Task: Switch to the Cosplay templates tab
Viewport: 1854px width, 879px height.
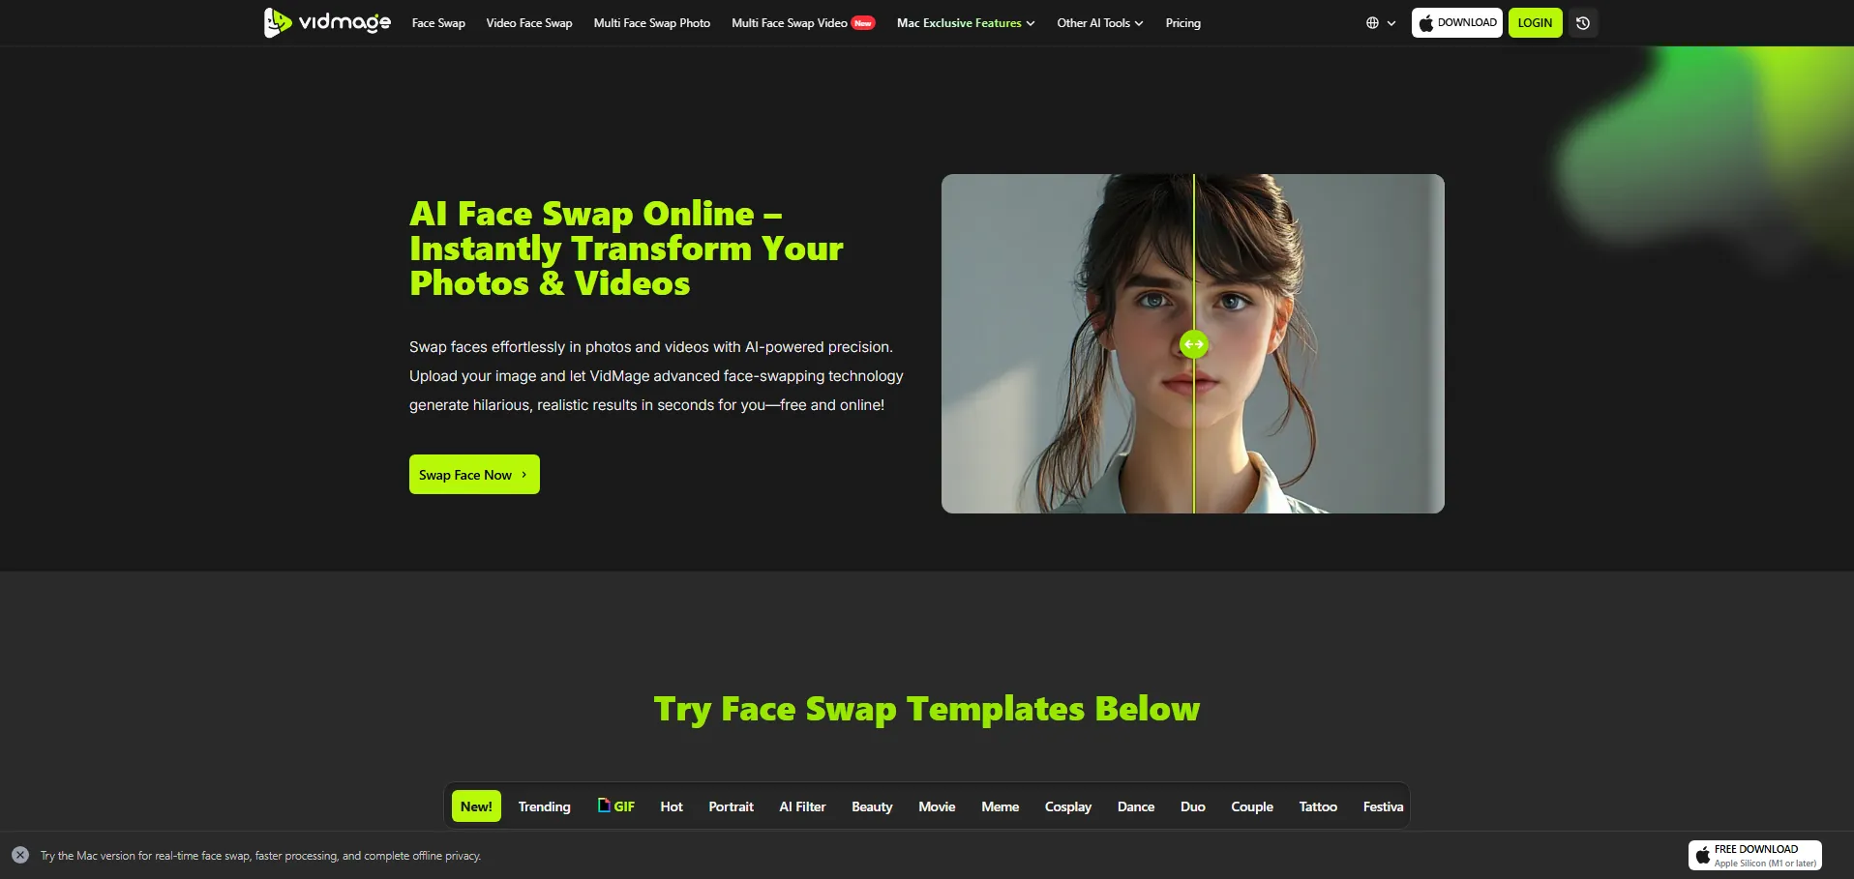Action: pos(1067,806)
